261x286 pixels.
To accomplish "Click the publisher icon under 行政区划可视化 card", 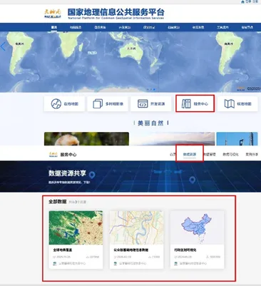I will (x=176, y=263).
